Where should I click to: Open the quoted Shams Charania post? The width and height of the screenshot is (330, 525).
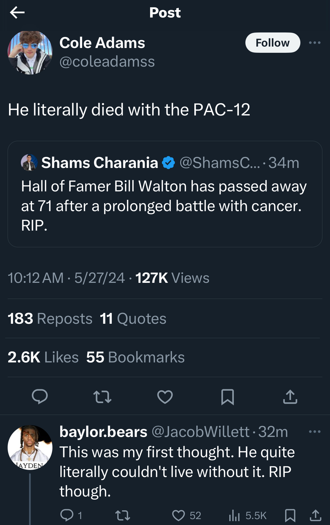pyautogui.click(x=165, y=194)
